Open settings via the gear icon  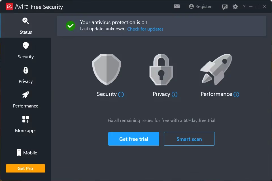tap(235, 7)
